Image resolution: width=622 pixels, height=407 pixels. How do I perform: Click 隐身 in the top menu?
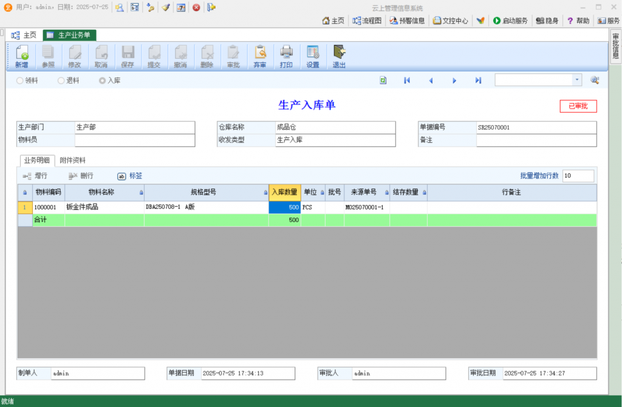(547, 21)
